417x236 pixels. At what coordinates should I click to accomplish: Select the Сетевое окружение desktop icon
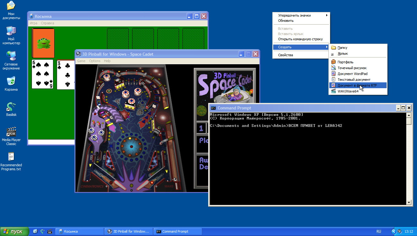click(x=11, y=60)
